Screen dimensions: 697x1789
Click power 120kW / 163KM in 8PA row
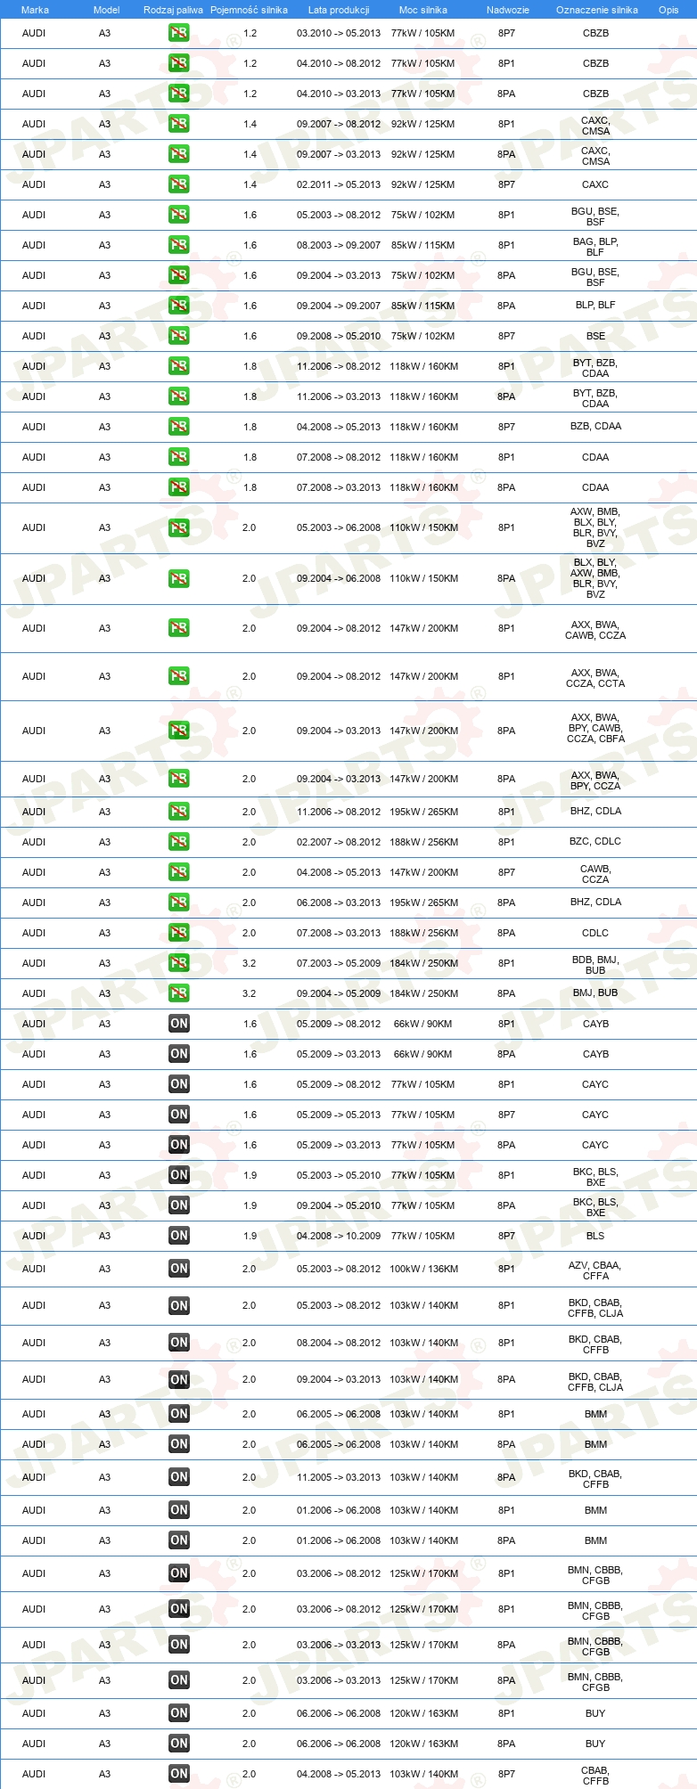424,1744
